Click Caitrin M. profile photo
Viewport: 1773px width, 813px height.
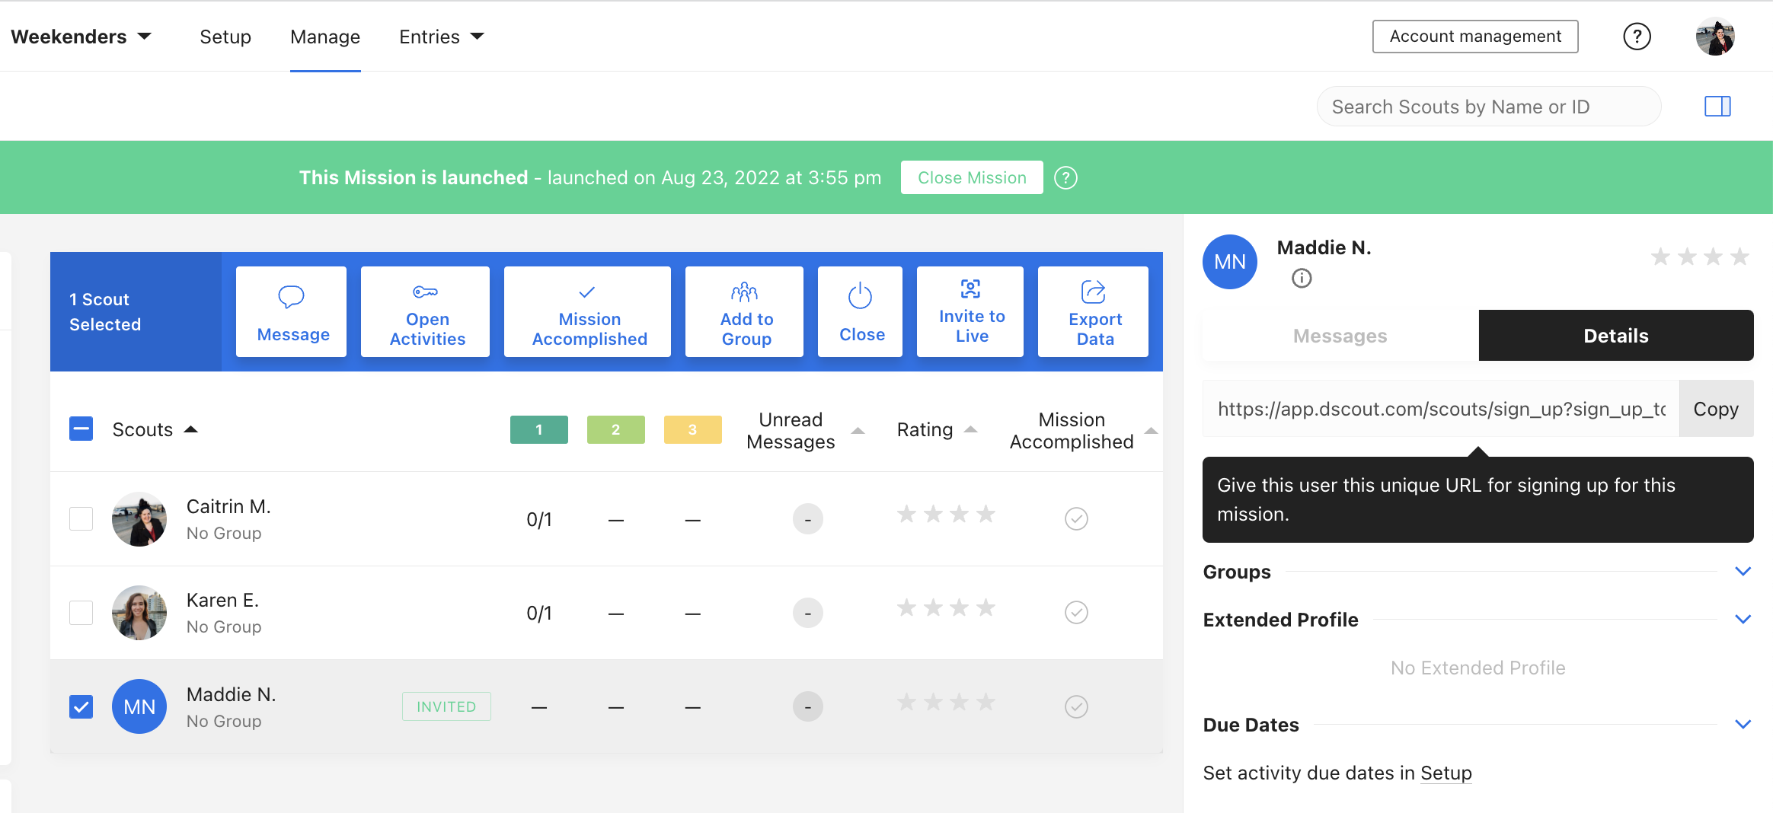[139, 519]
